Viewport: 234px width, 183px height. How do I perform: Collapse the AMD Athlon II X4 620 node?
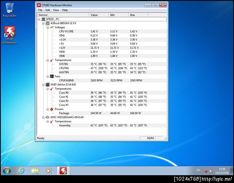[43, 85]
